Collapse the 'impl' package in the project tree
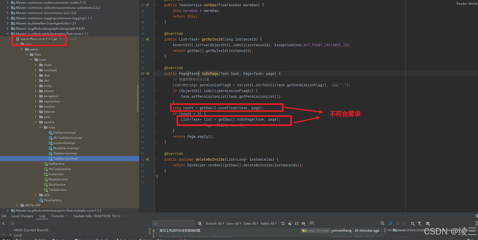 pyautogui.click(x=40, y=127)
